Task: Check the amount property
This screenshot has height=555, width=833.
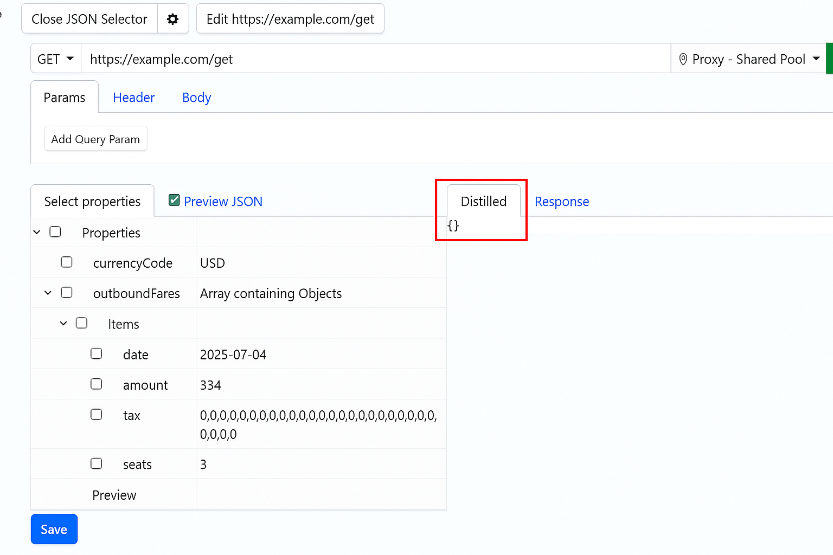Action: tap(96, 384)
